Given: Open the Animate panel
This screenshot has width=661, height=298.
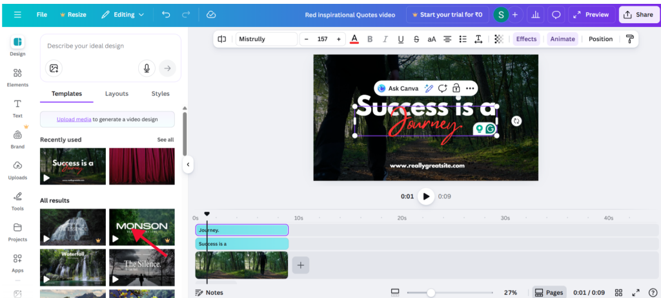Looking at the screenshot, I should click(x=562, y=39).
